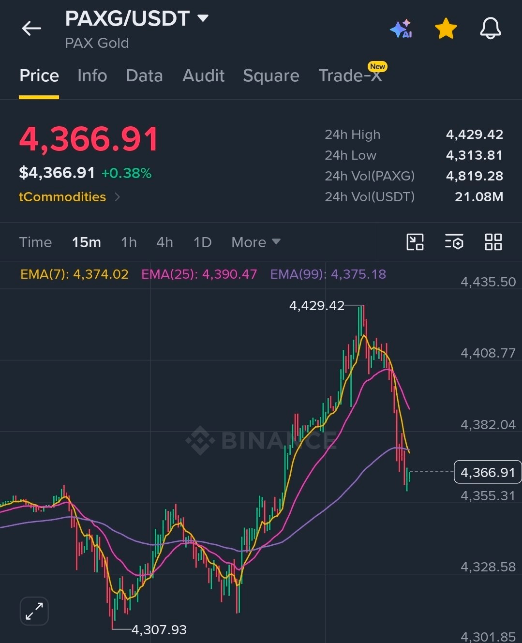Open the Data tab
This screenshot has width=522, height=643.
[144, 76]
